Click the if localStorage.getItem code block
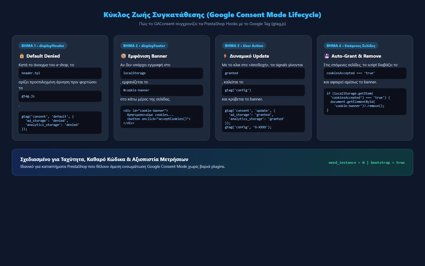The image size is (425, 266). point(365,102)
